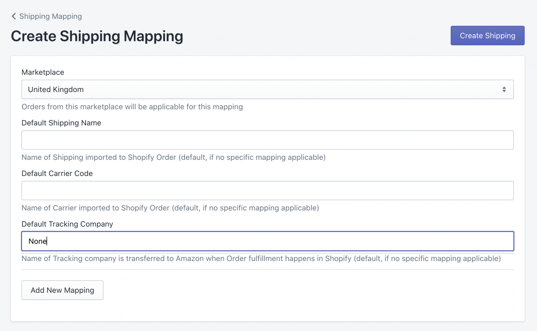Click the left-pointing arrow before Shipping Mapping
This screenshot has height=331, width=537.
tap(14, 16)
